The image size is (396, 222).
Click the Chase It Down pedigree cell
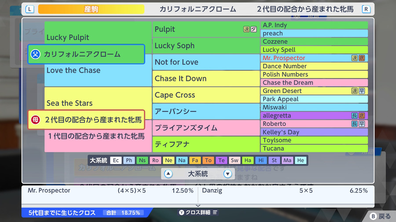click(x=206, y=79)
